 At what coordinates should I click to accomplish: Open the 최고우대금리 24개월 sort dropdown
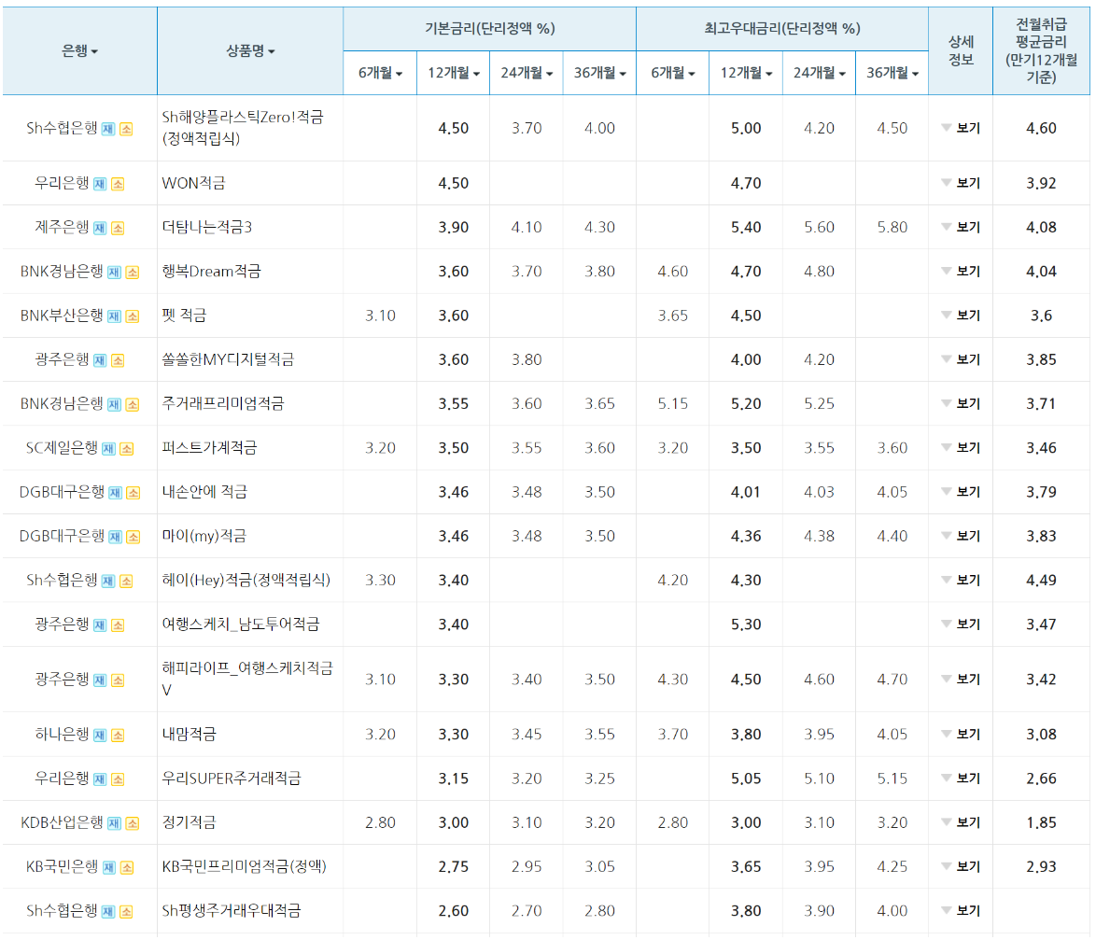pyautogui.click(x=819, y=73)
